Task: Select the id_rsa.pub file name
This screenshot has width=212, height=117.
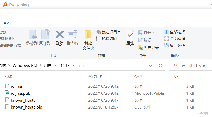Action: 21,93
